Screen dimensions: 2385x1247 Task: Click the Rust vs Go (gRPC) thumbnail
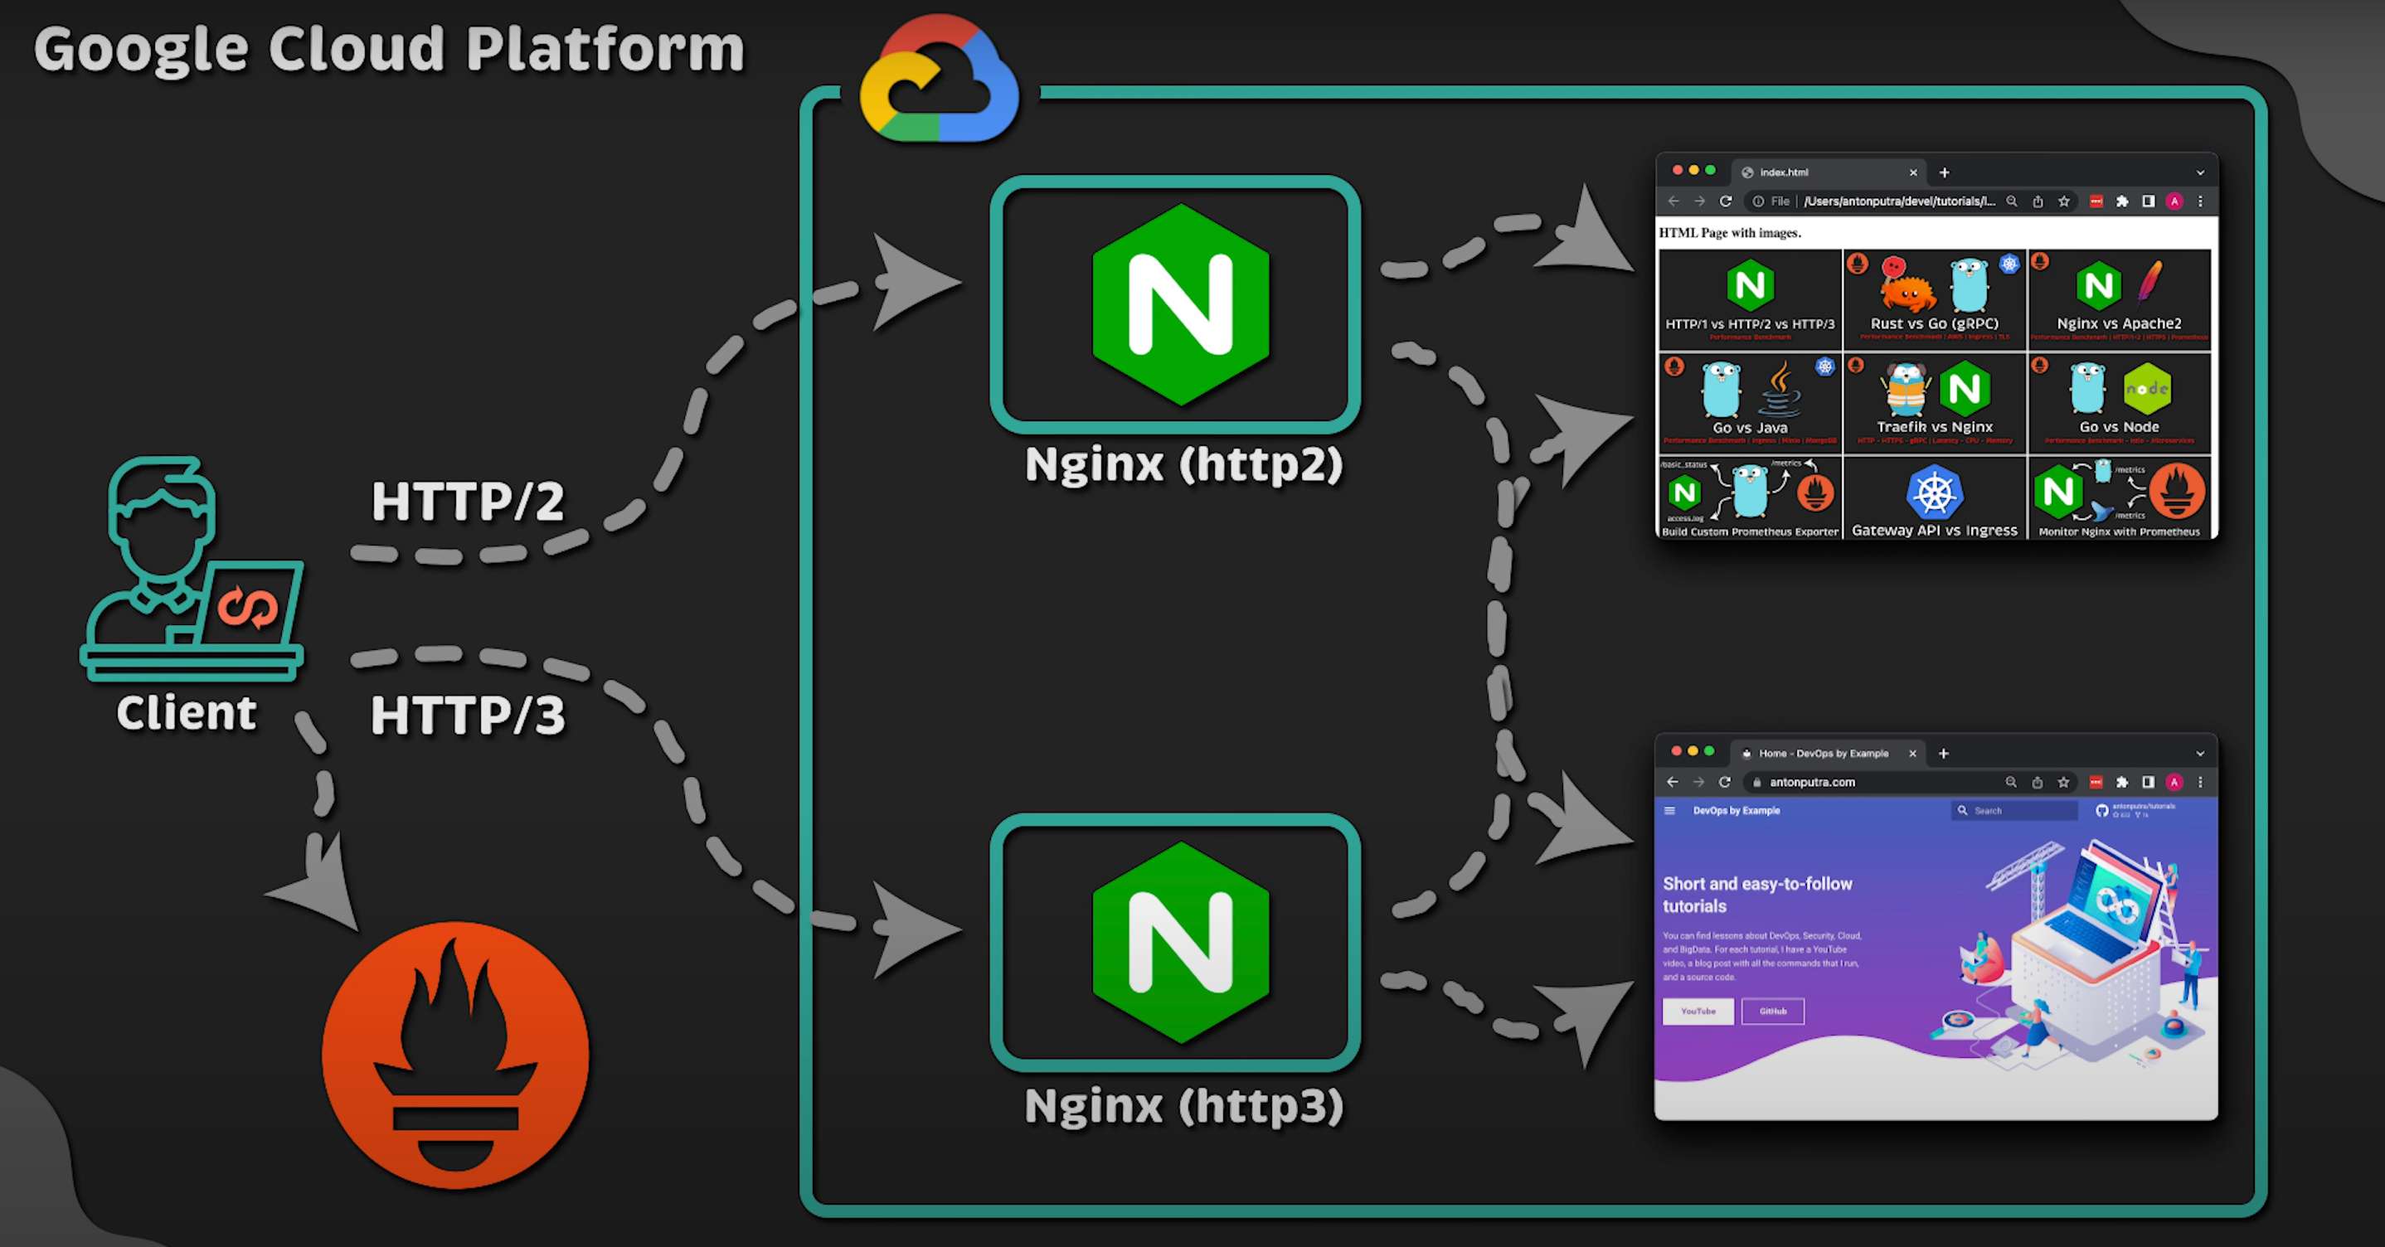coord(1934,299)
